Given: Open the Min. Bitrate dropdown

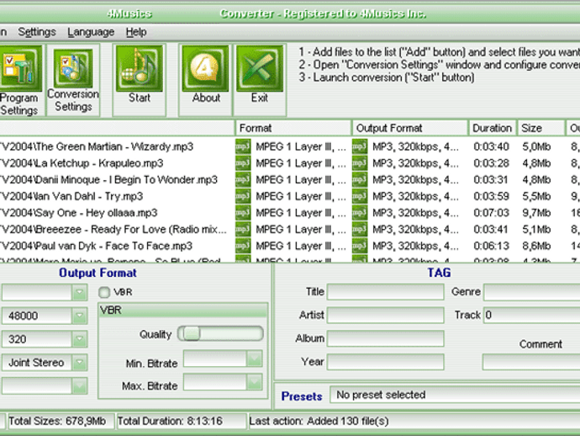Looking at the screenshot, I should point(254,359).
